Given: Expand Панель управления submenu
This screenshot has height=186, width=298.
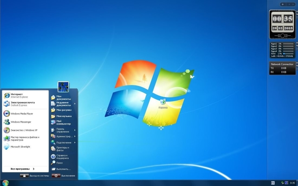Looking at the screenshot, I should 63,130.
